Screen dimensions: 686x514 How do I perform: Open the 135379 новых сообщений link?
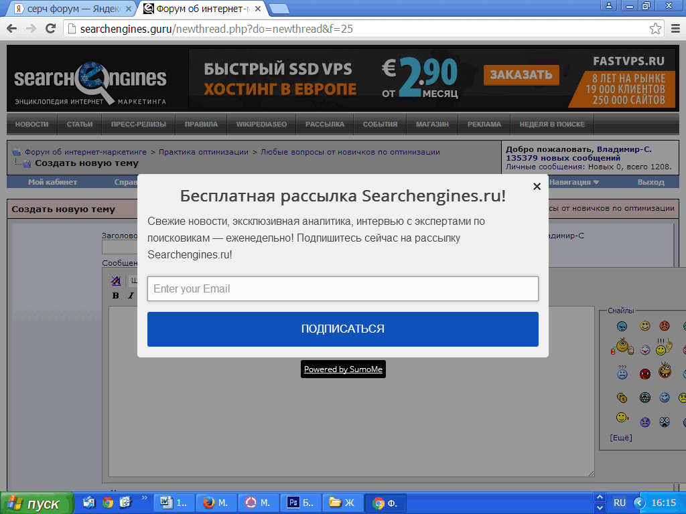(563, 158)
